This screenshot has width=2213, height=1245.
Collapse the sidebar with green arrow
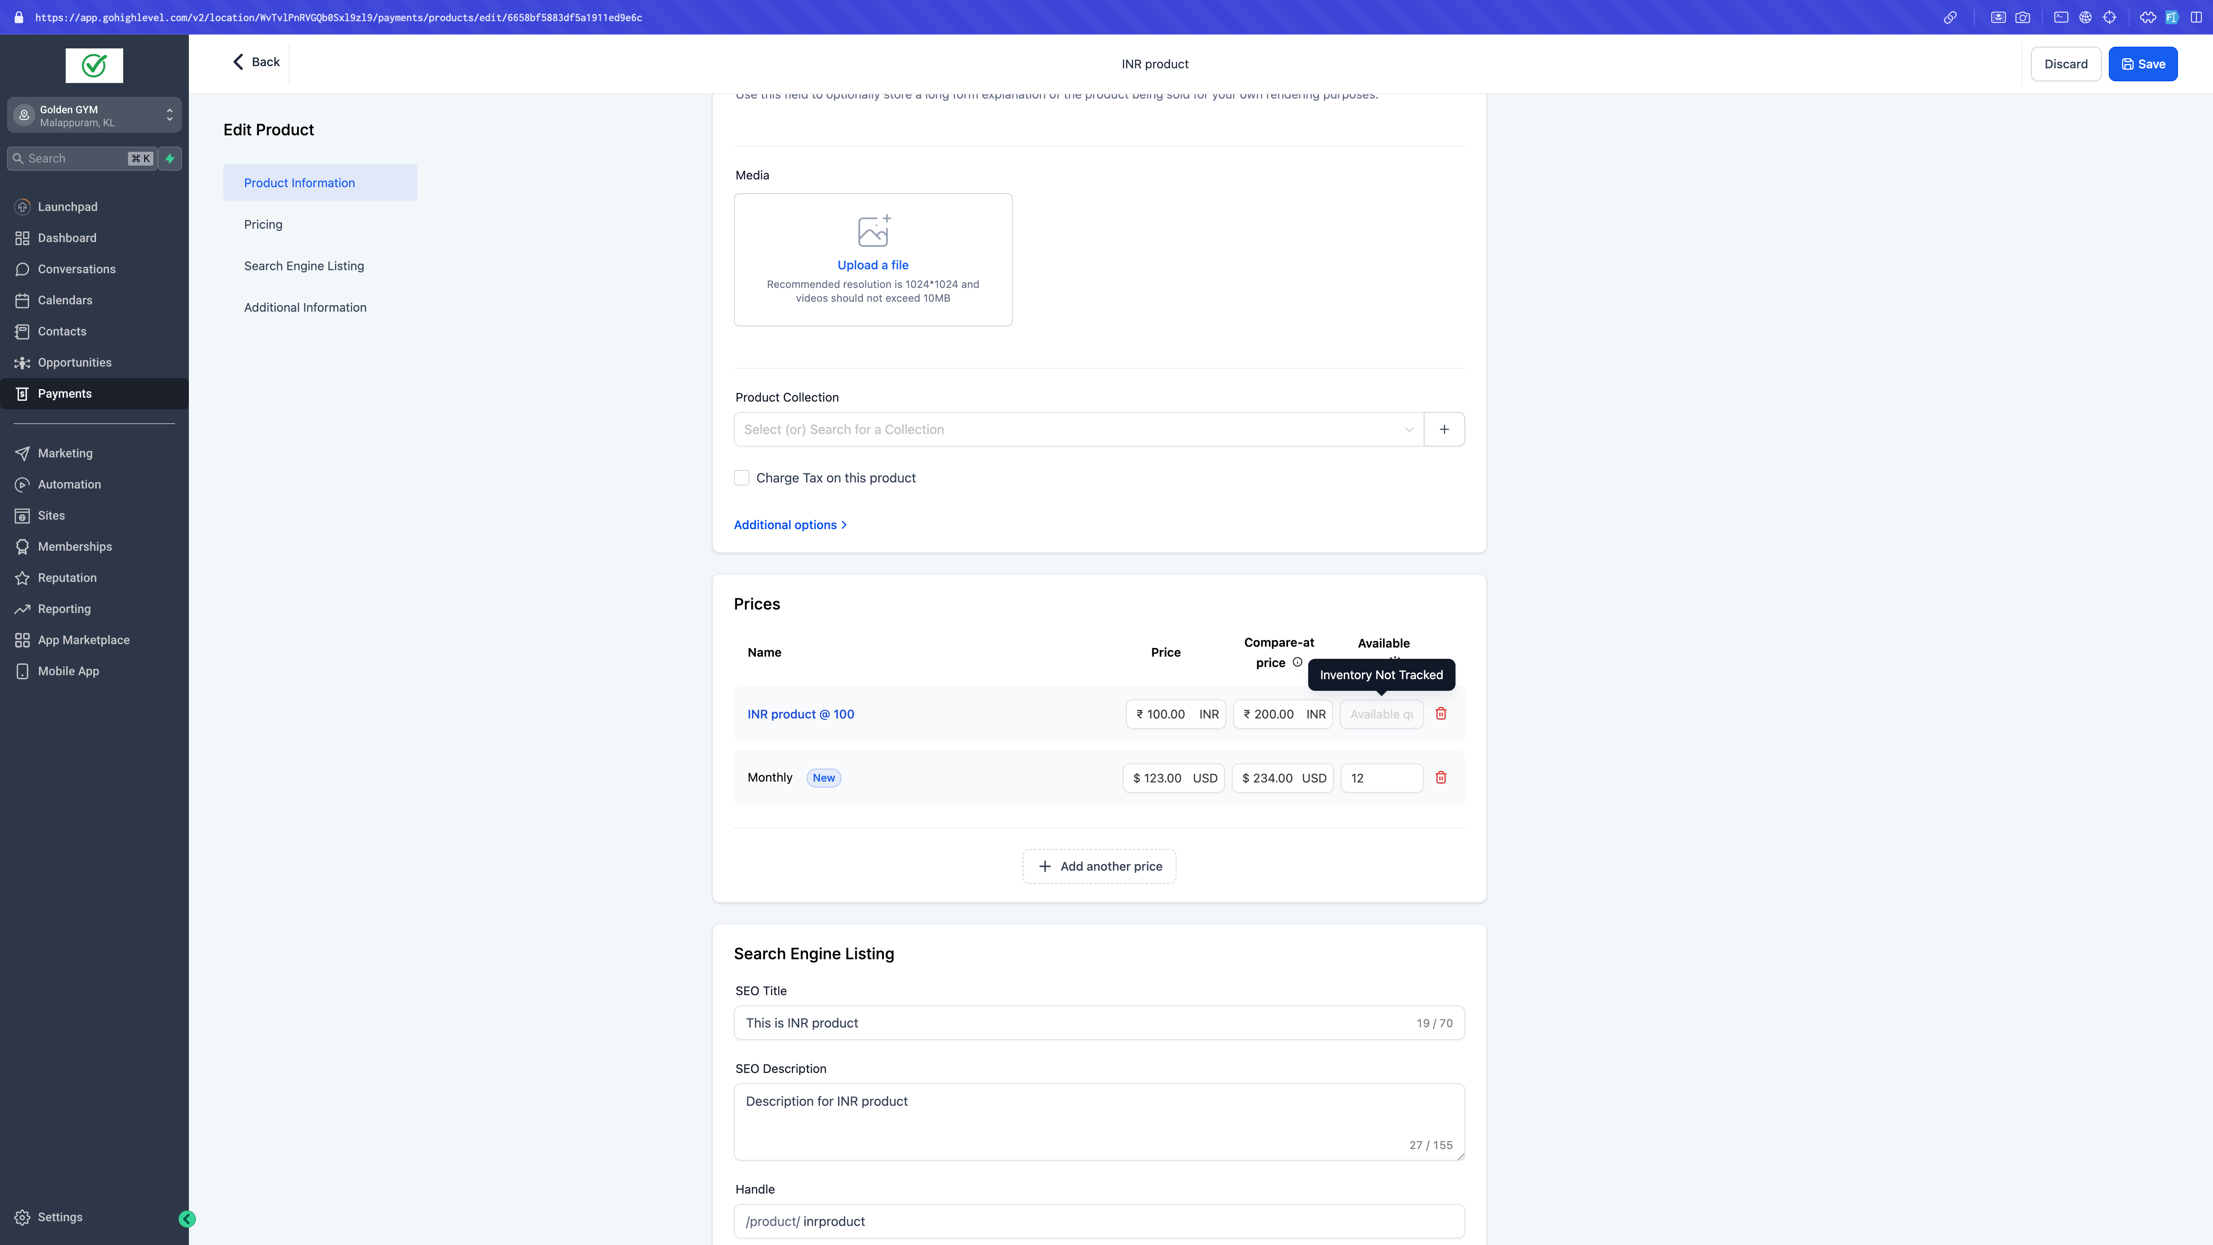tap(186, 1218)
